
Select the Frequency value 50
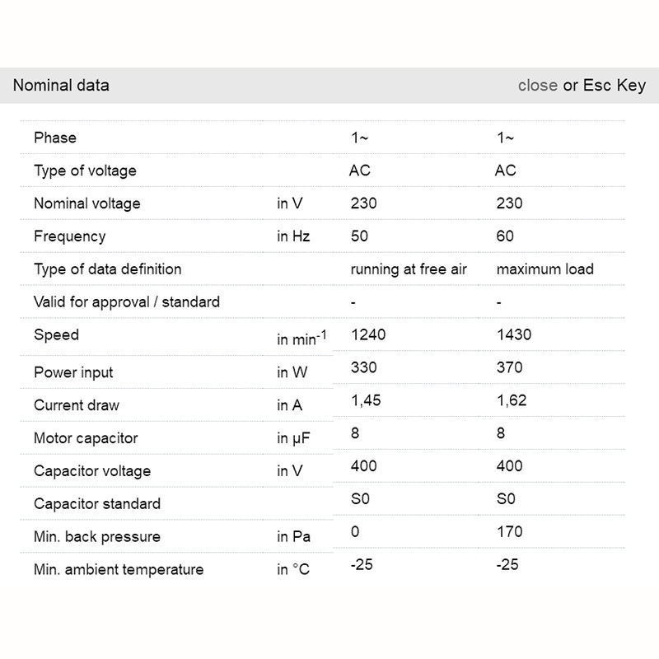360,236
